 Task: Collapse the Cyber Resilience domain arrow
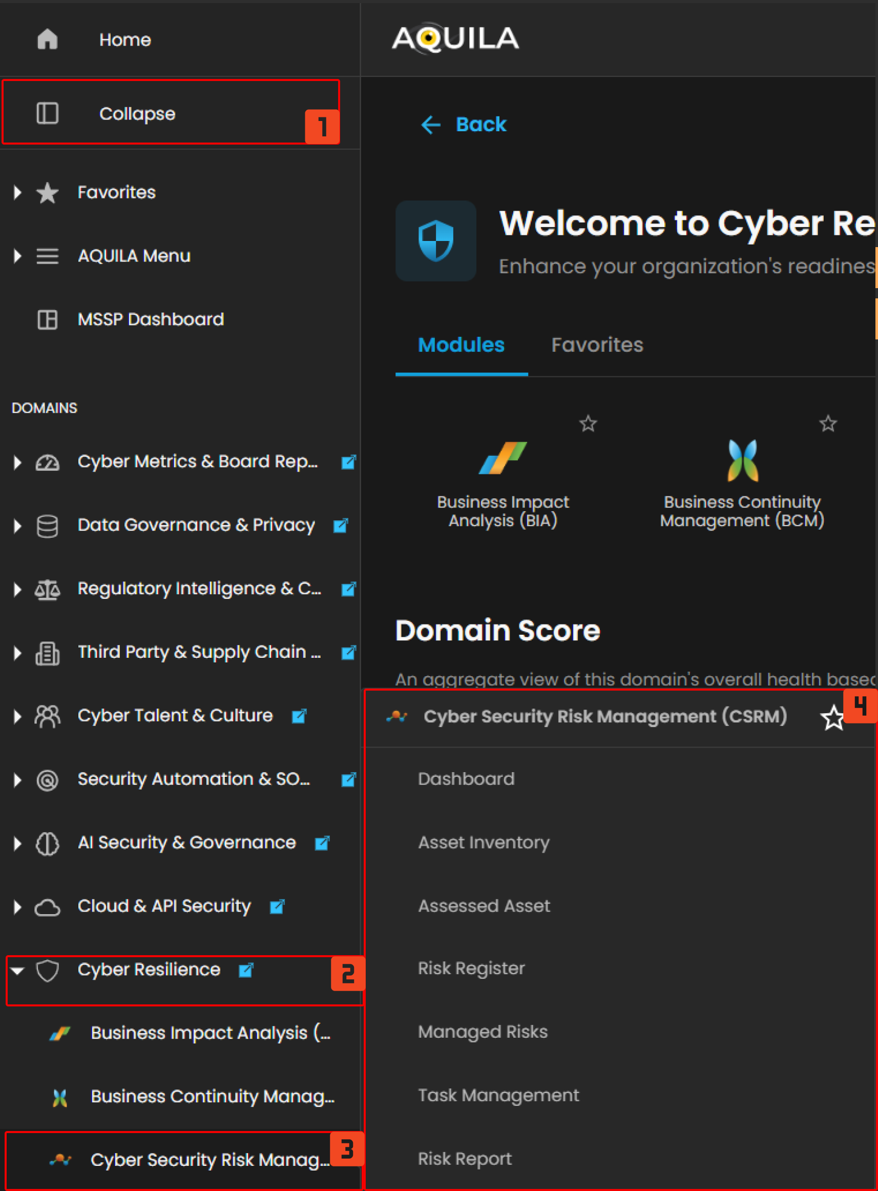click(17, 971)
